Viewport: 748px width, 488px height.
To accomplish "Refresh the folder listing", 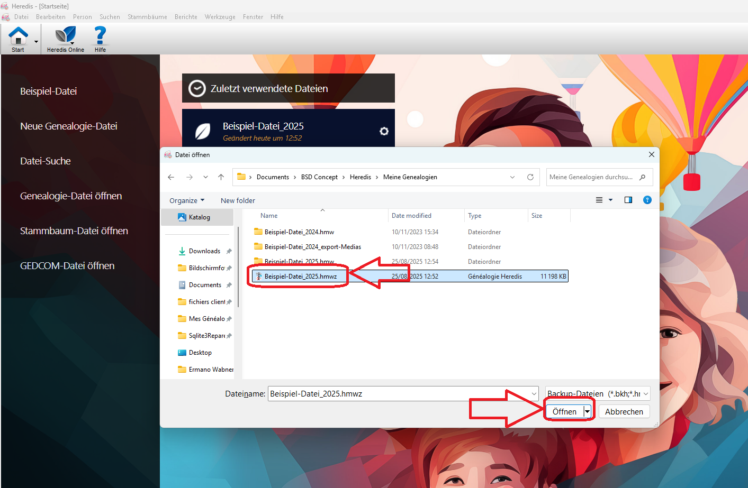I will tap(530, 177).
